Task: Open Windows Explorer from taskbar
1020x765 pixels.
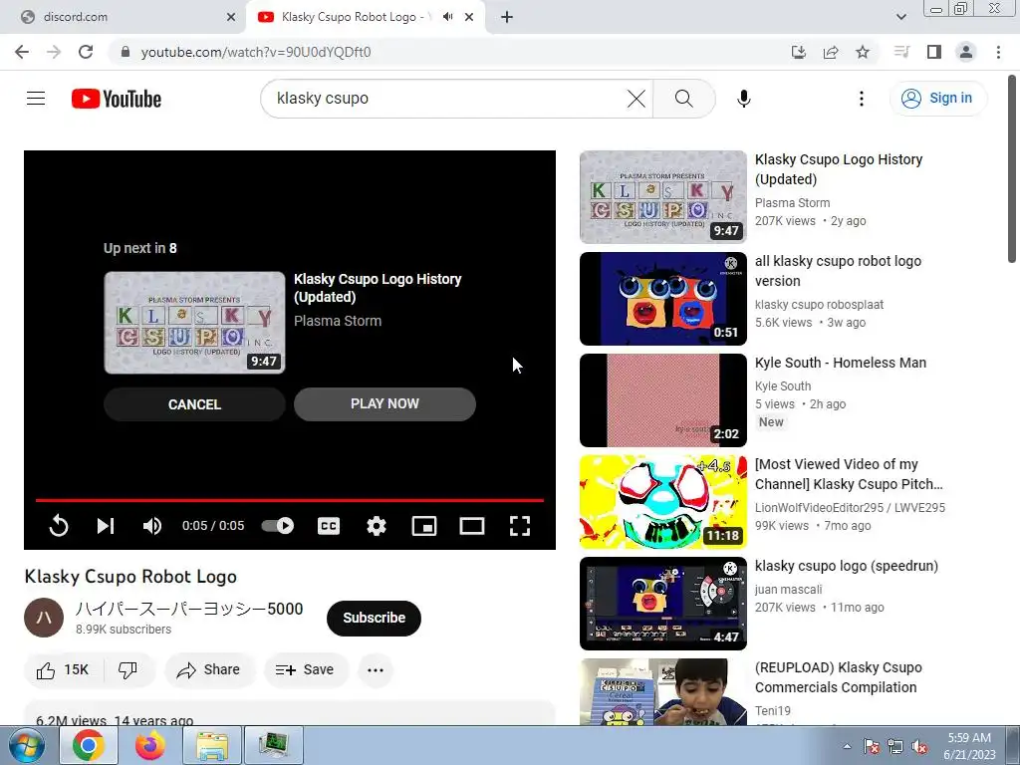Action: pyautogui.click(x=211, y=745)
